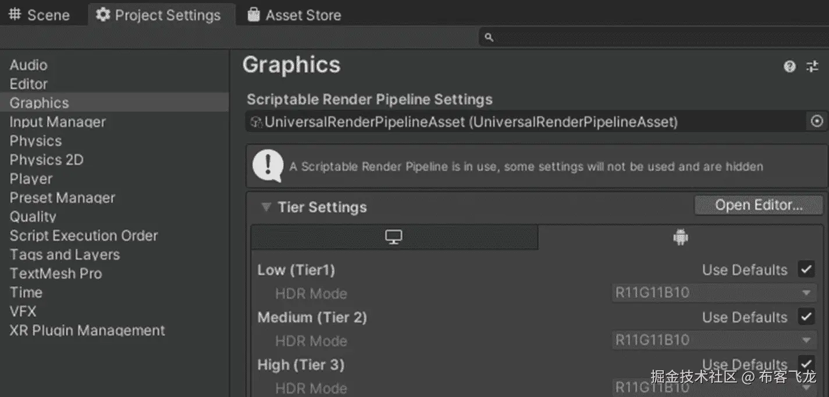Click the Open Editor... button
The height and width of the screenshot is (397, 829).
(x=759, y=205)
